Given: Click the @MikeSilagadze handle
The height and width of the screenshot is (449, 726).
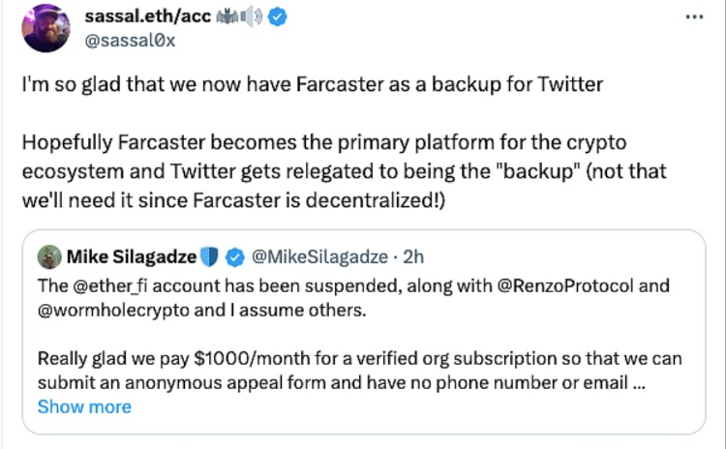Looking at the screenshot, I should (318, 257).
